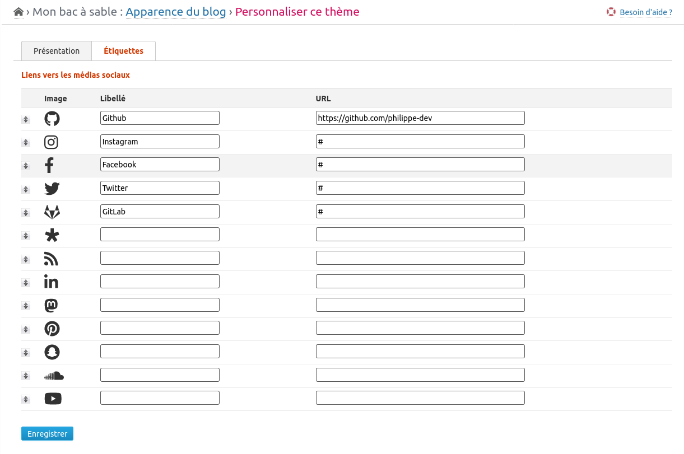684x454 pixels.
Task: Click the YouTube play icon
Action: (x=53, y=399)
